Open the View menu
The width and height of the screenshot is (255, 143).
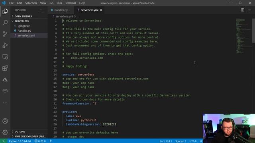click(x=43, y=3)
